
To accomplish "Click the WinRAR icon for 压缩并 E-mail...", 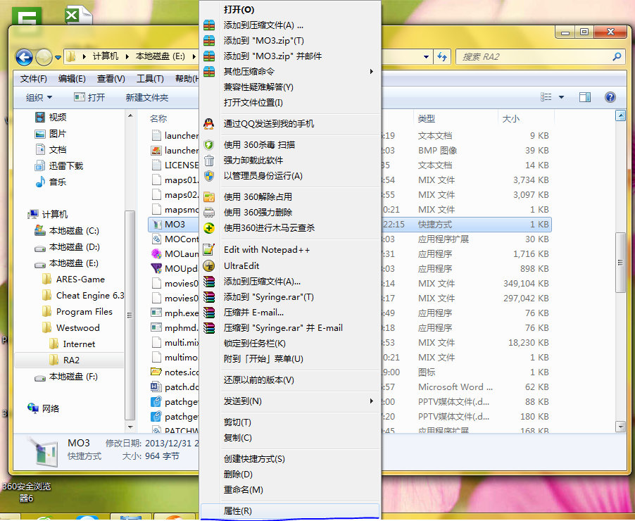I will coord(209,313).
